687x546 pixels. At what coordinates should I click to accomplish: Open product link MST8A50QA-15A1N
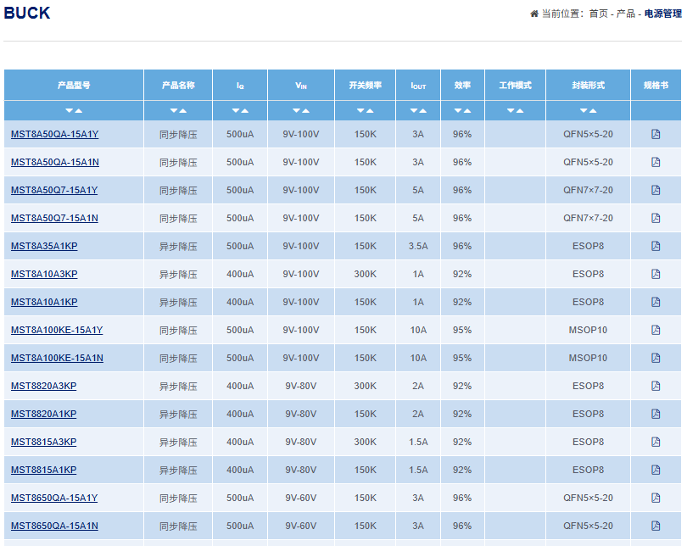point(55,162)
